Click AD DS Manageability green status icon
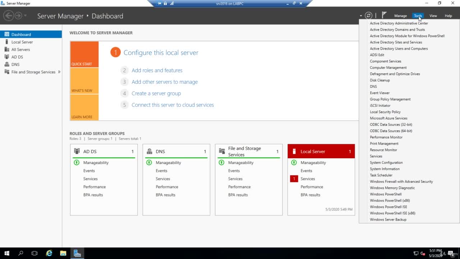Viewport: 460px width, 259px height. tap(77, 163)
